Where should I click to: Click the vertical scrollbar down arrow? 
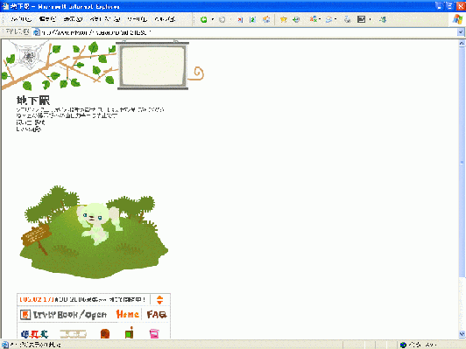pyautogui.click(x=462, y=334)
